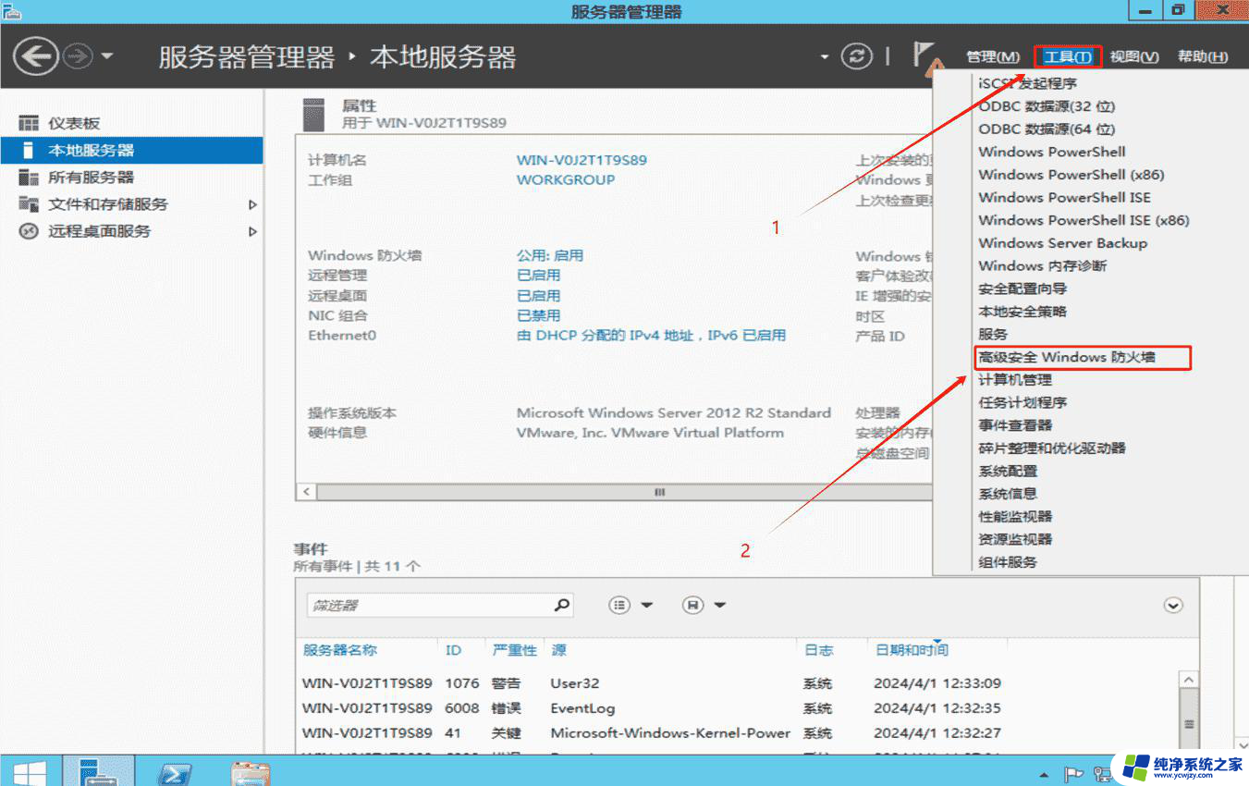Click firewall status 公用: 启用
This screenshot has height=786, width=1249.
point(550,255)
